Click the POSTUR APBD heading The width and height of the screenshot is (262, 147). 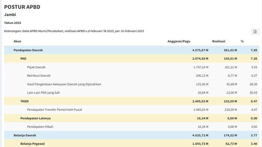22,7
